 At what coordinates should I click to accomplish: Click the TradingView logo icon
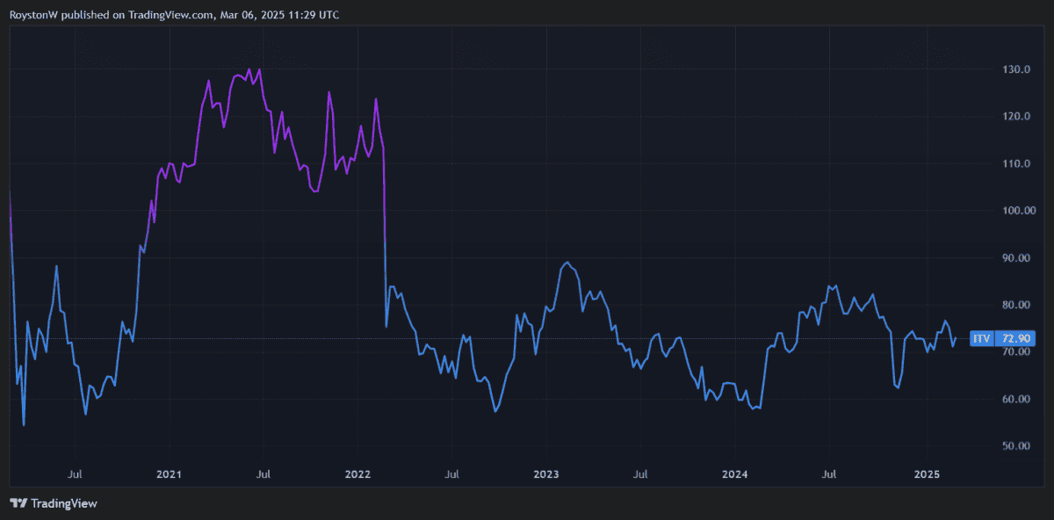18,503
